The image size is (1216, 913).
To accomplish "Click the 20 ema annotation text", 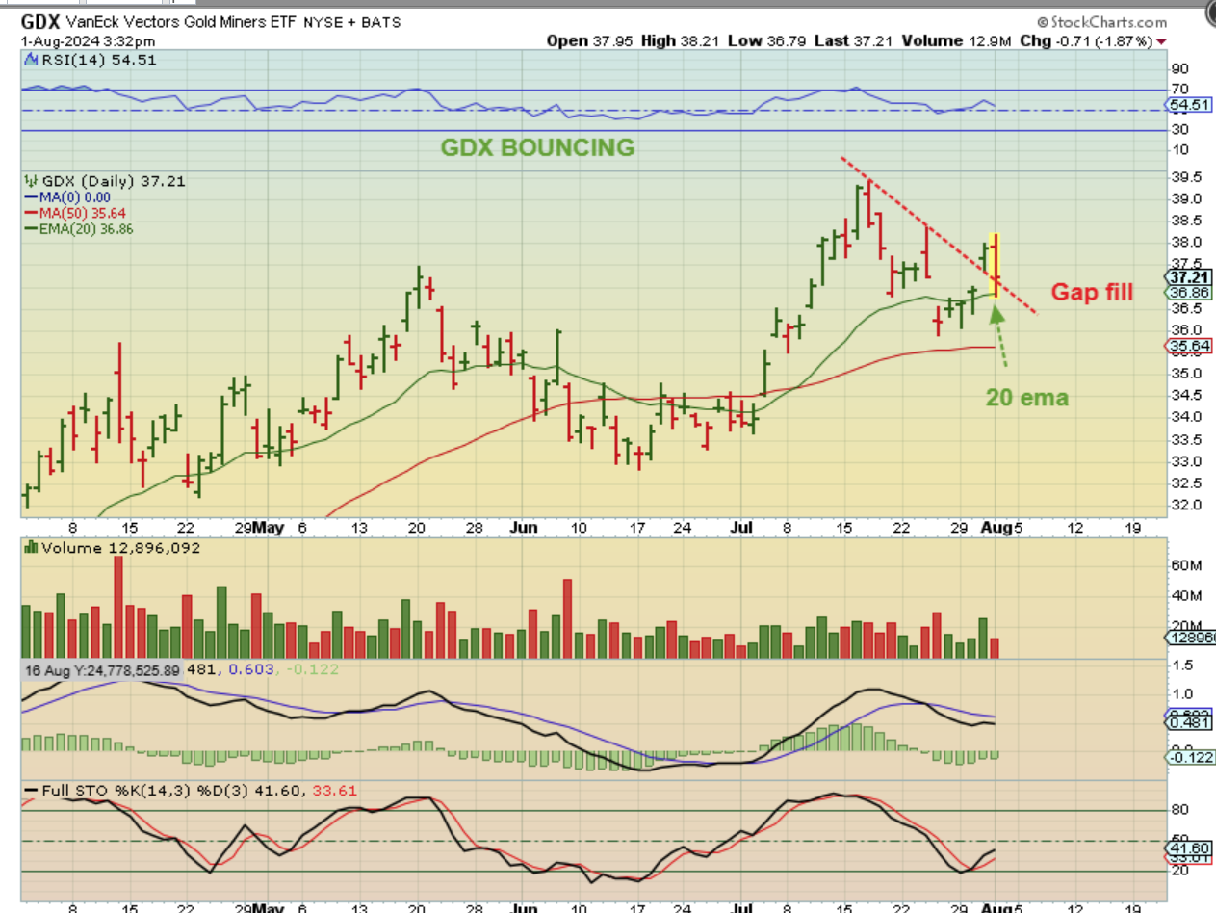I will click(1026, 396).
